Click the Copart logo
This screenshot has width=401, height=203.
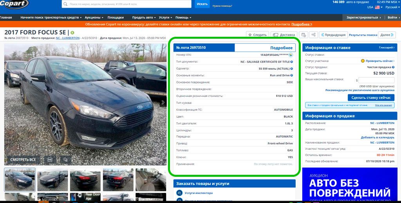[x=14, y=4]
